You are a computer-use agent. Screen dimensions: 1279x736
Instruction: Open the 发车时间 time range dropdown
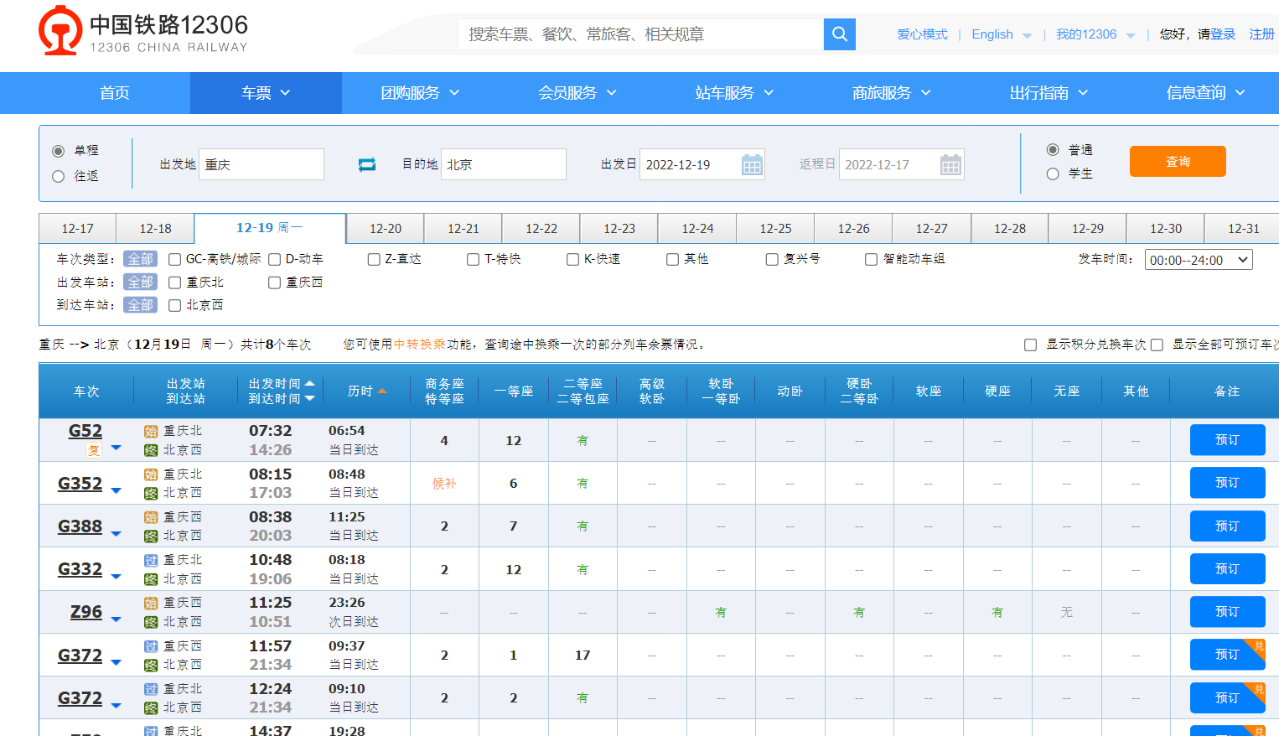(1198, 260)
